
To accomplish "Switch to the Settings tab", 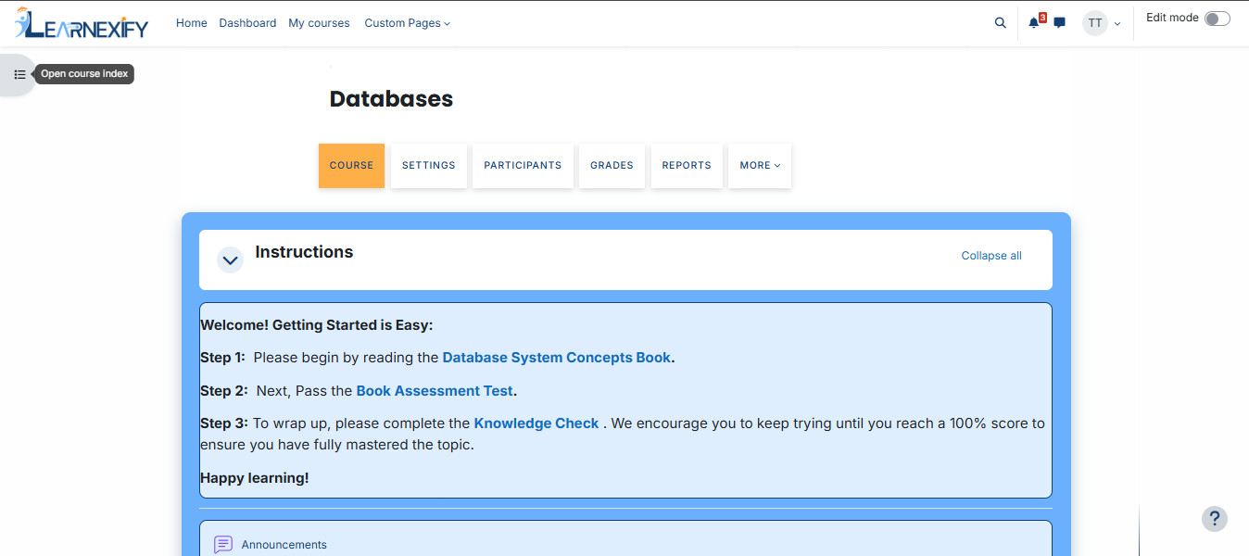I will [429, 166].
